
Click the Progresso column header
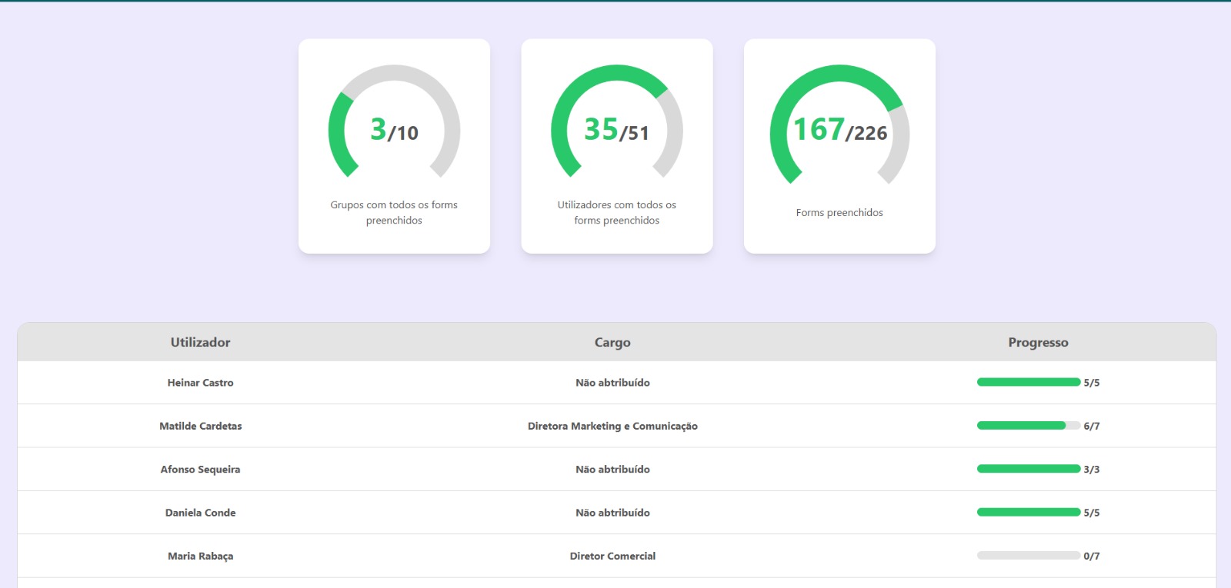[x=1038, y=342]
